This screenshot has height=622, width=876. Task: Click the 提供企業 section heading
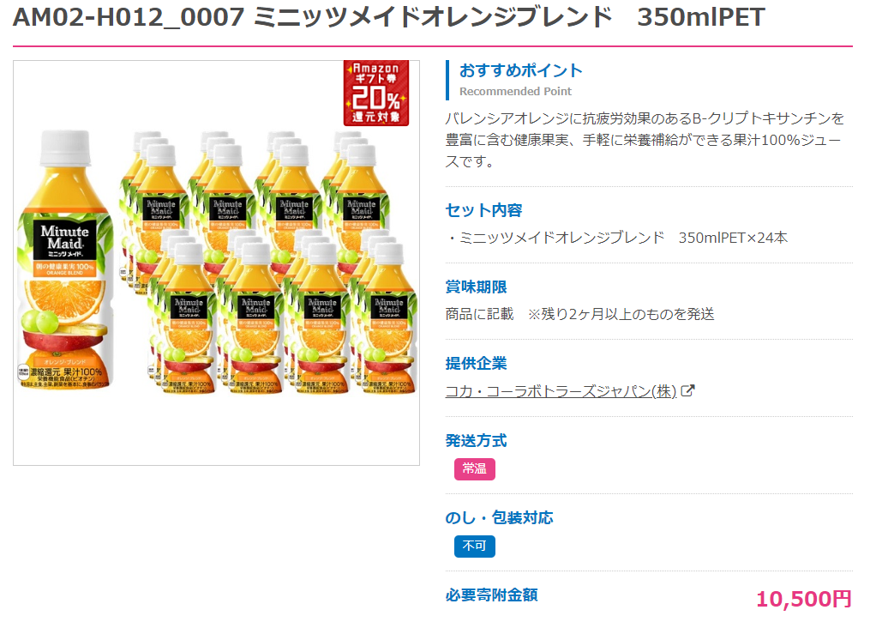[x=476, y=364]
